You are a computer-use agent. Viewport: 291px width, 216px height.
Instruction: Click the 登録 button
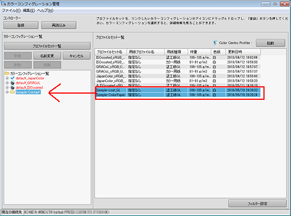pos(21,25)
